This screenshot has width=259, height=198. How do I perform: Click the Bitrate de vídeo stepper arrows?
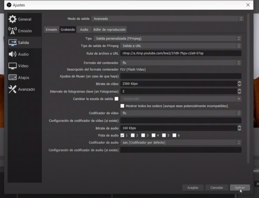pos(239,83)
